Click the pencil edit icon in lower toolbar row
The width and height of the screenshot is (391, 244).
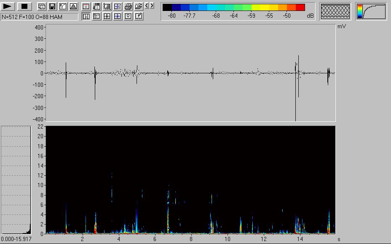pos(139,16)
